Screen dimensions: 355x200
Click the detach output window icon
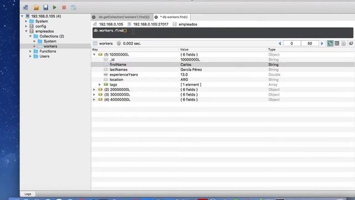coord(351,43)
